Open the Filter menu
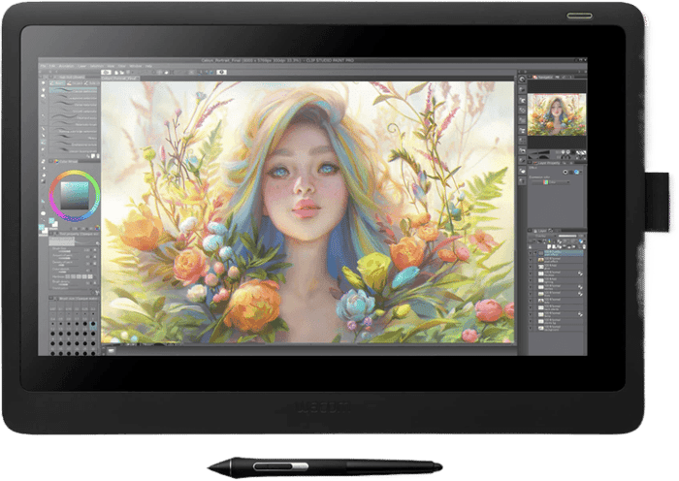 (122, 66)
